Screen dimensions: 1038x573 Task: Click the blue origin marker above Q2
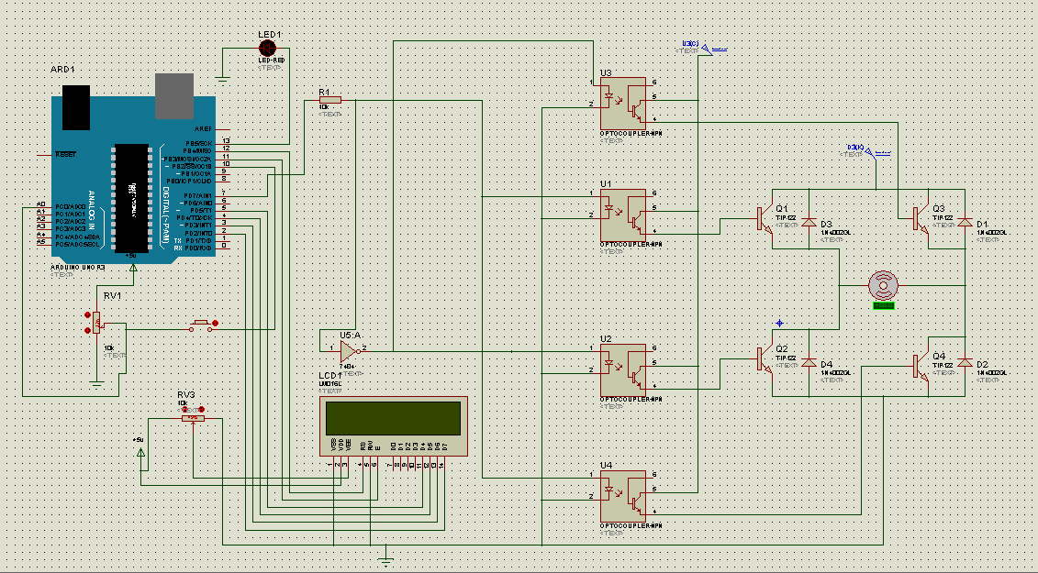point(780,323)
